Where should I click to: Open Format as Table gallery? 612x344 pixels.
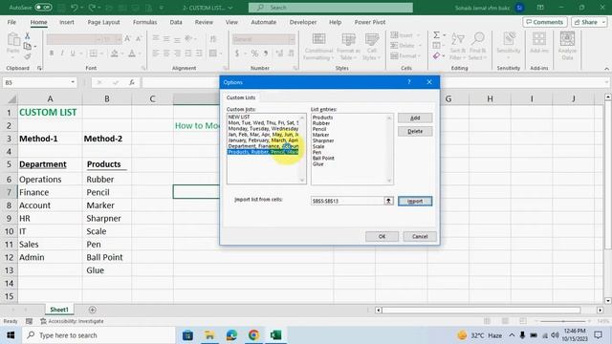click(348, 47)
